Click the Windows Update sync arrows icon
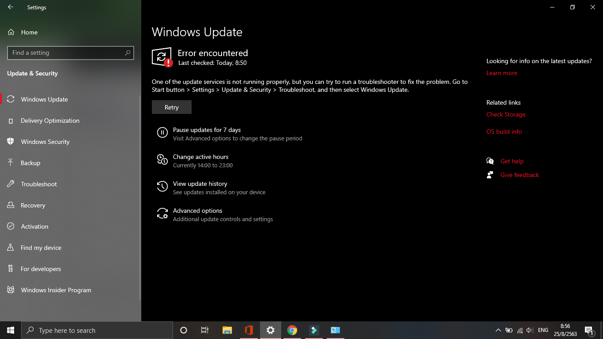Screen dimensions: 603x339 tap(11, 99)
